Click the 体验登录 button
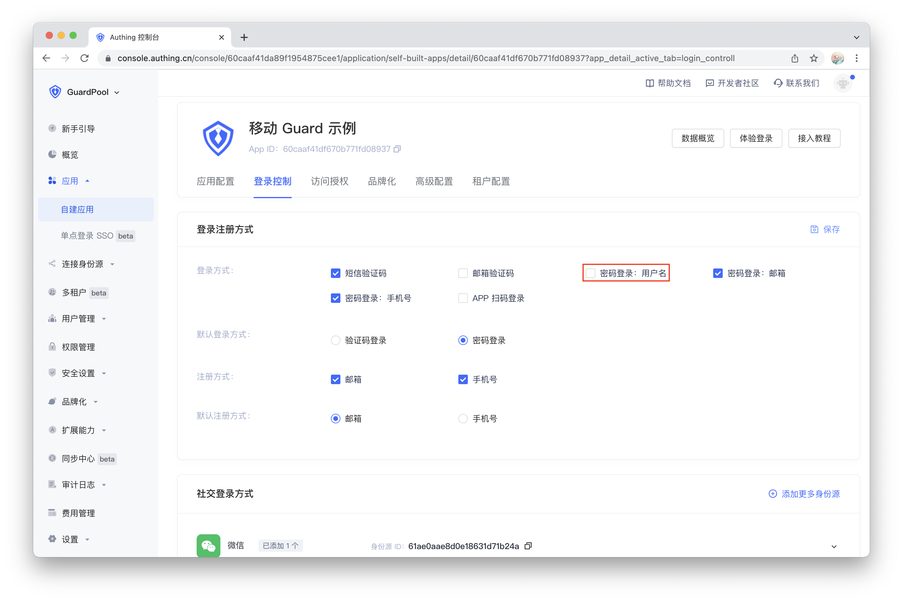 click(756, 138)
